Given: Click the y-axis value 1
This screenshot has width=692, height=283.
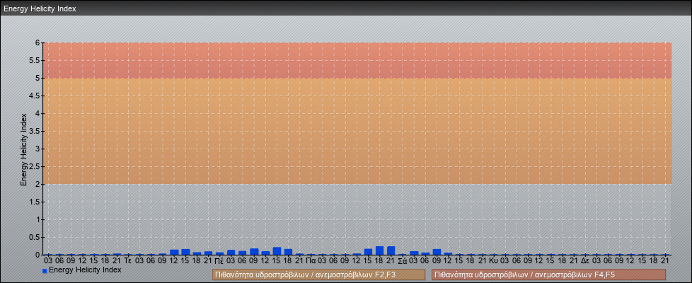Looking at the screenshot, I should pyautogui.click(x=38, y=219).
